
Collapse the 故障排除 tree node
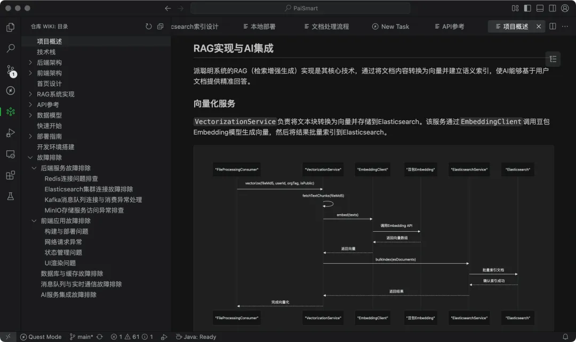click(x=30, y=158)
